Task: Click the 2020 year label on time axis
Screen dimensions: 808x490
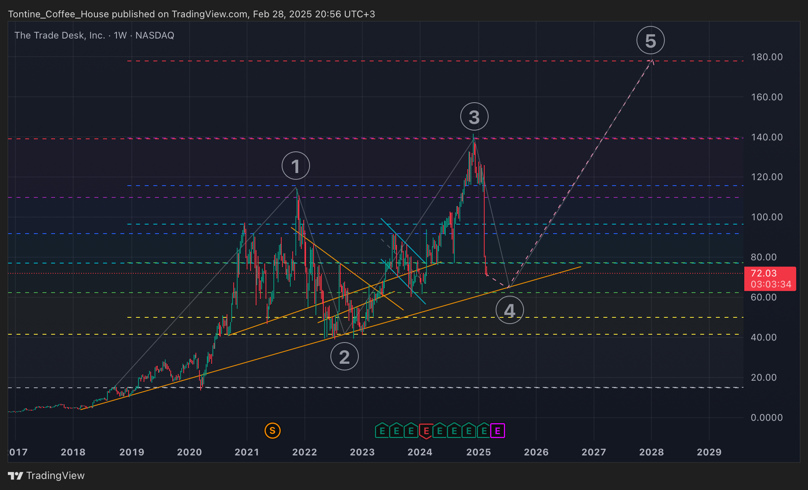Action: pyautogui.click(x=189, y=452)
